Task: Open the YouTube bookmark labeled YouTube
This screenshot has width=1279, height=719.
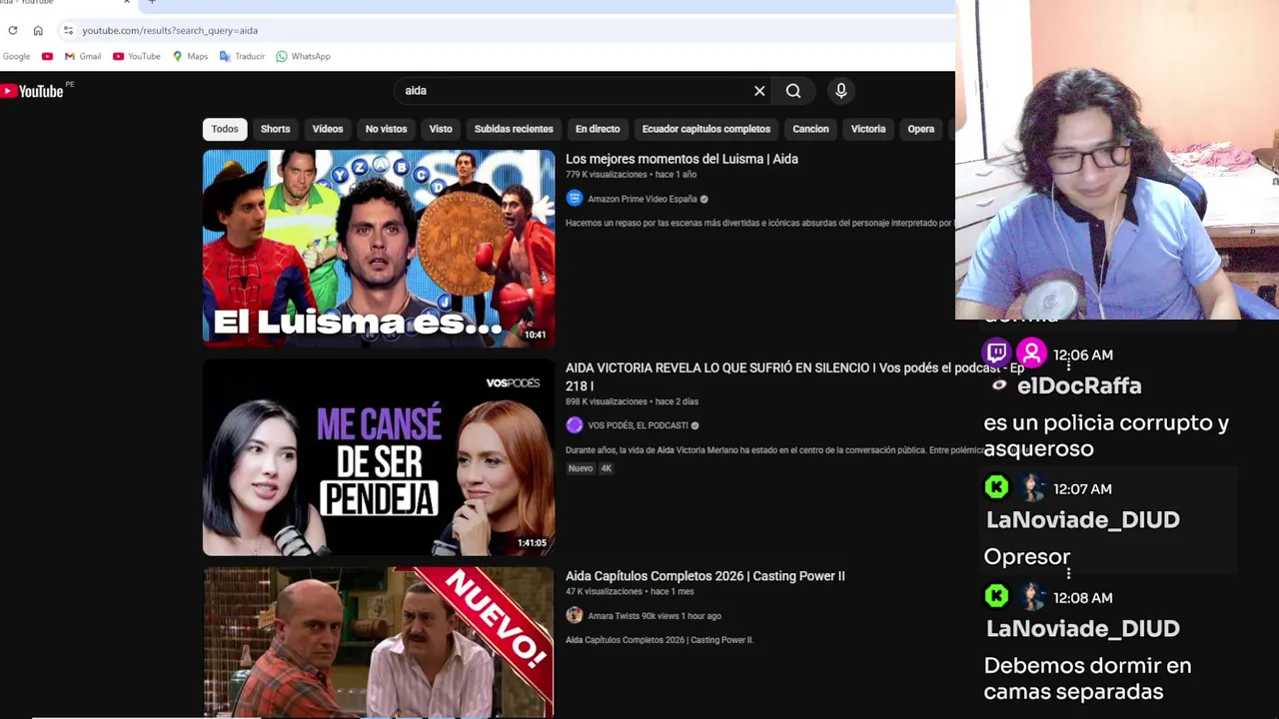Action: pos(137,56)
